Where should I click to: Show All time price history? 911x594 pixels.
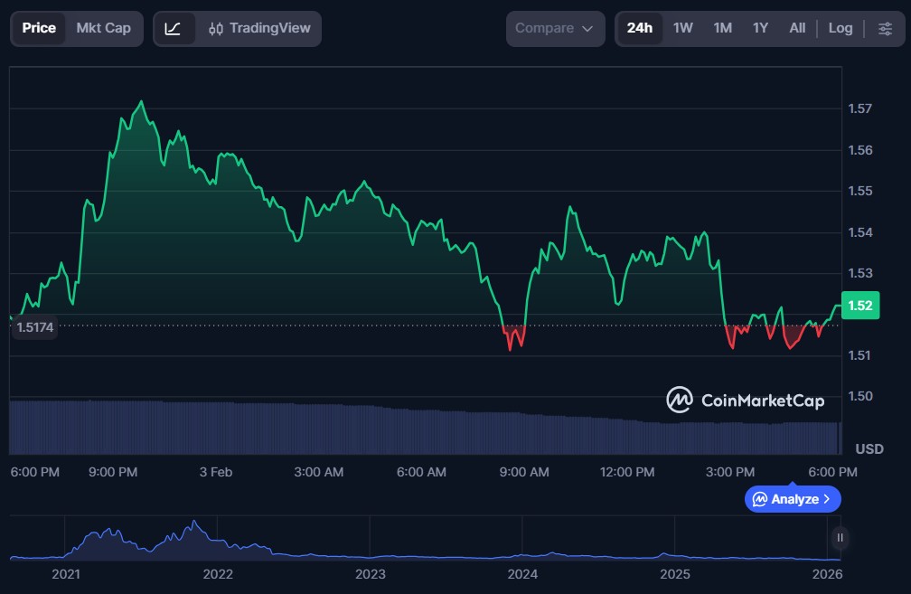tap(796, 29)
